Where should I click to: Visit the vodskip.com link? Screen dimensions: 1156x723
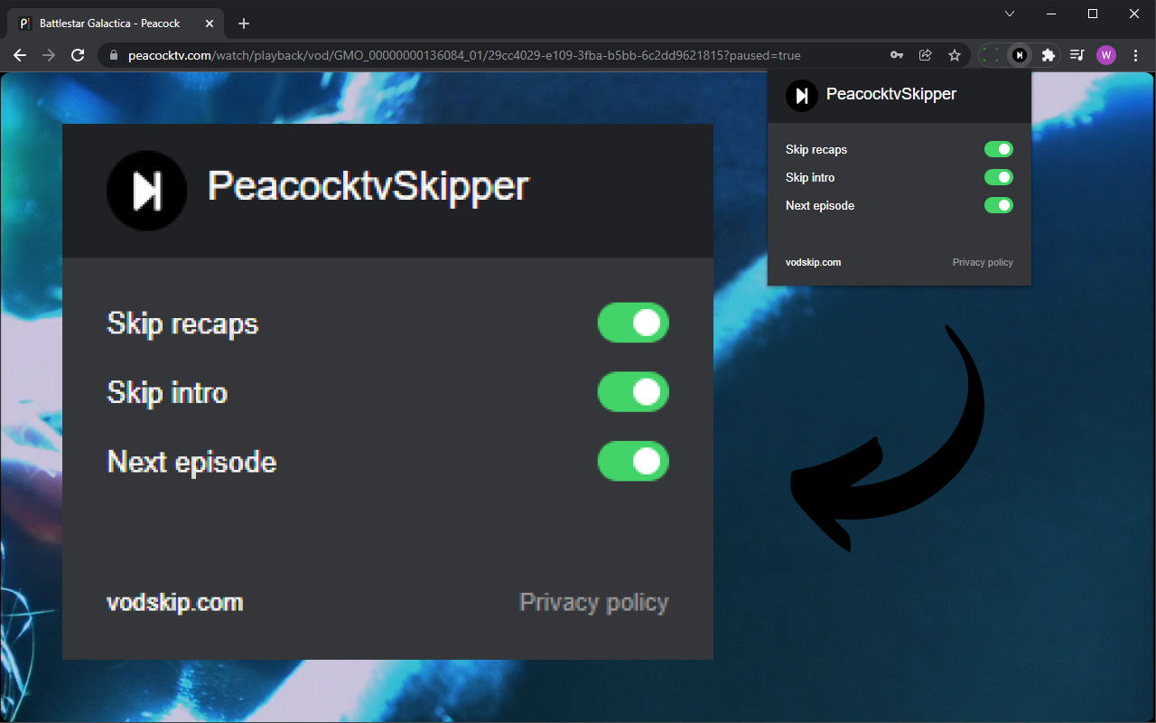[175, 602]
